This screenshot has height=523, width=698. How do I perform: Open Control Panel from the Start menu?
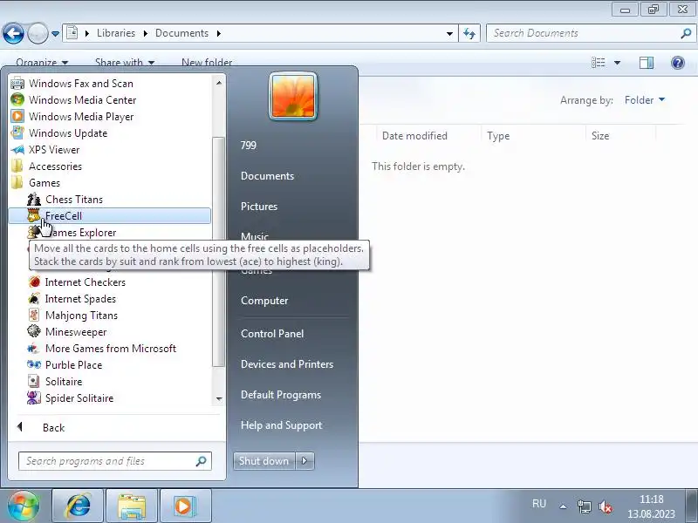pyautogui.click(x=272, y=334)
